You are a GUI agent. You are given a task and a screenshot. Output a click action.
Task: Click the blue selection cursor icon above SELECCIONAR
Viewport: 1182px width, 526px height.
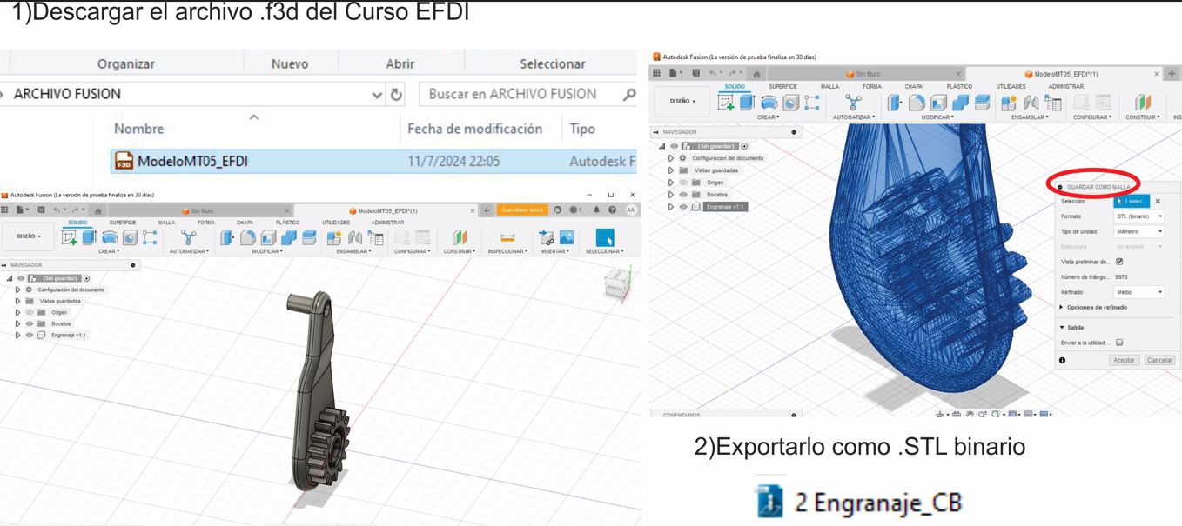tap(606, 236)
